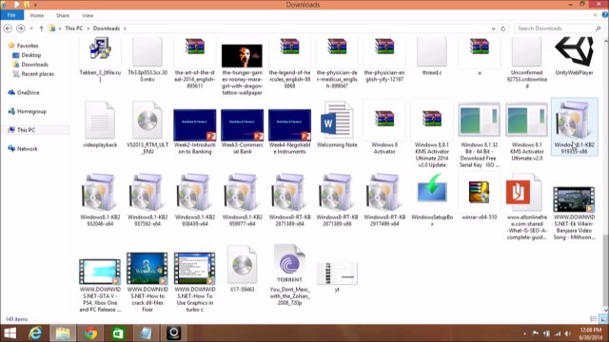Screen dimensions: 609x342
Task: Select Windows8.1-KB2959977-x64 update package
Action: (x=242, y=199)
